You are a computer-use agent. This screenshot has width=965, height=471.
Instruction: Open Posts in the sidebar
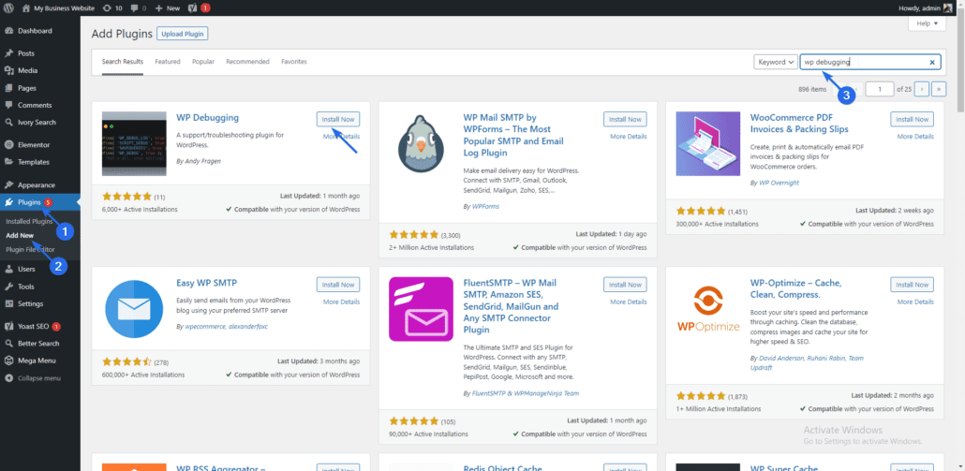(26, 53)
